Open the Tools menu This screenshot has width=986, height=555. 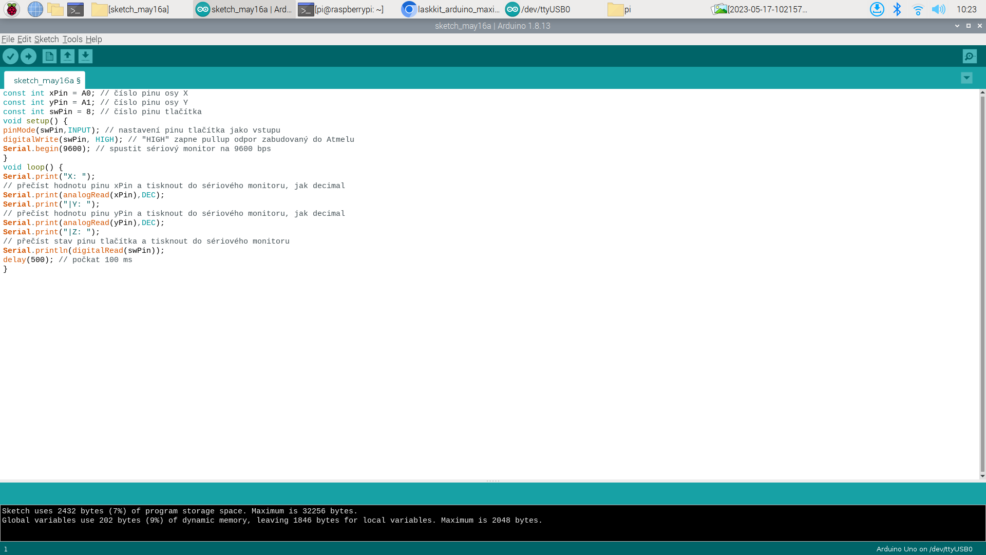72,39
